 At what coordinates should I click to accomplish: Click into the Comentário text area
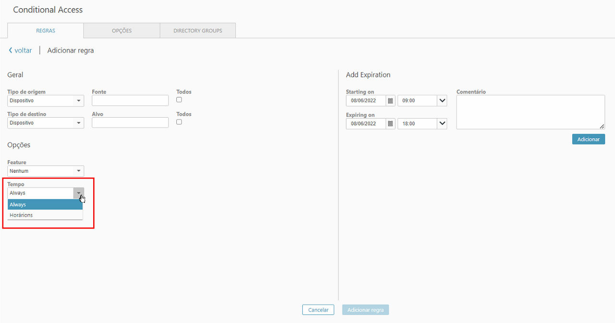[x=530, y=112]
